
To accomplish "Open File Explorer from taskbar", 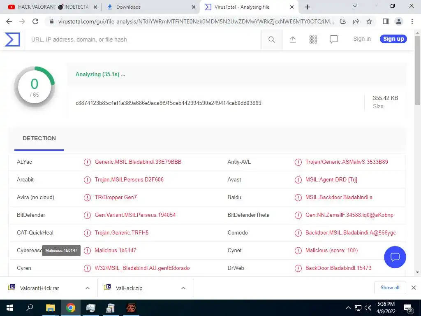I will (x=50, y=308).
